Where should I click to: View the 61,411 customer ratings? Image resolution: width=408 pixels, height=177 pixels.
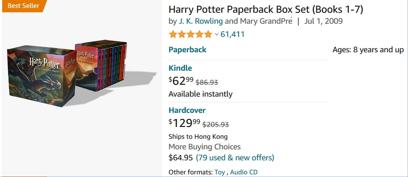tap(233, 34)
